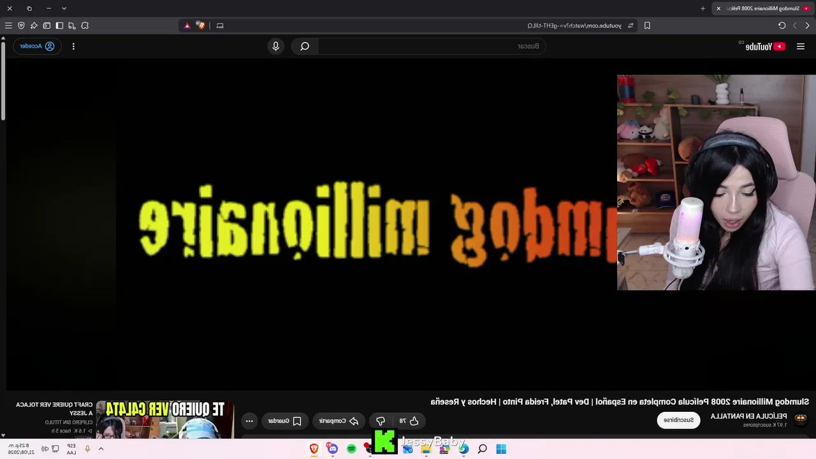Click the Guardar save button
Image resolution: width=816 pixels, height=459 pixels.
click(x=284, y=421)
